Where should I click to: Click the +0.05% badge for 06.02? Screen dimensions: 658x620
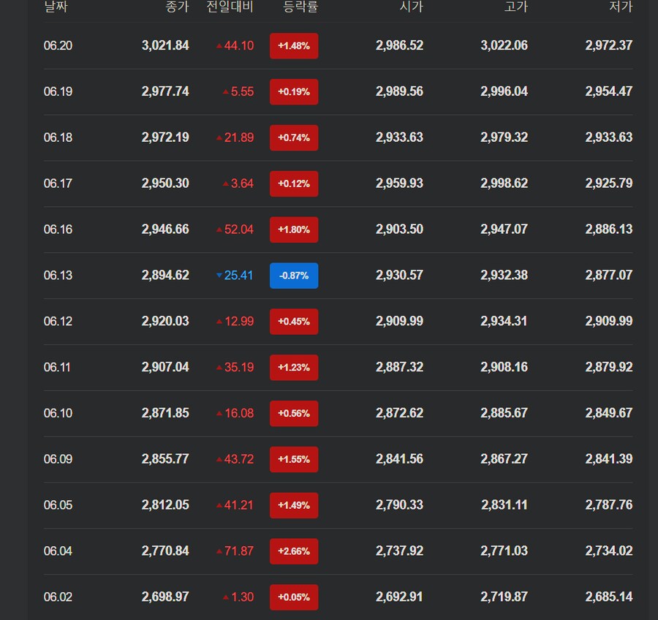click(294, 597)
